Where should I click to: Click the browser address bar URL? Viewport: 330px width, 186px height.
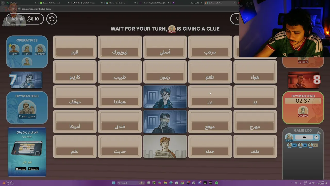[36, 9]
